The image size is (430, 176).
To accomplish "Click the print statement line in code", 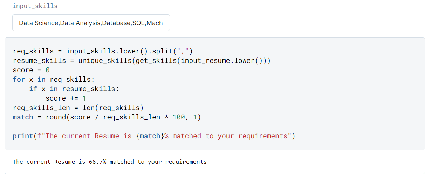I will click(x=154, y=136).
